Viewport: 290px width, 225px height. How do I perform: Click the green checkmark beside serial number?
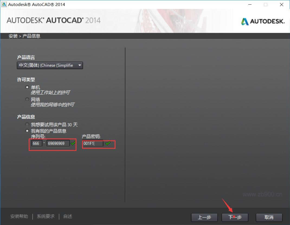click(x=73, y=144)
